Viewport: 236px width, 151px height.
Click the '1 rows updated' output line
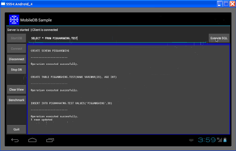click(x=42, y=120)
